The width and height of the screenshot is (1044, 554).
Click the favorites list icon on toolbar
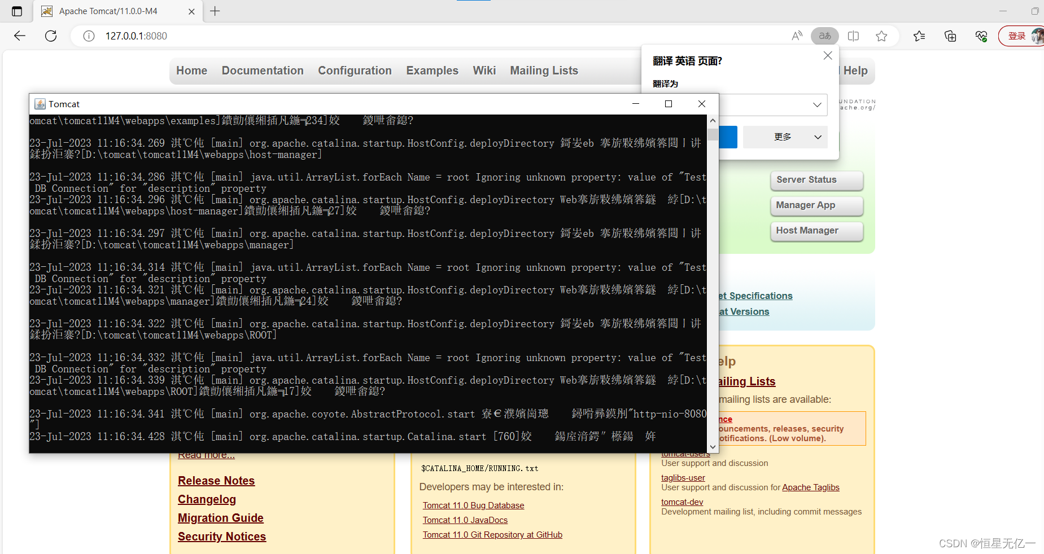[x=920, y=36]
